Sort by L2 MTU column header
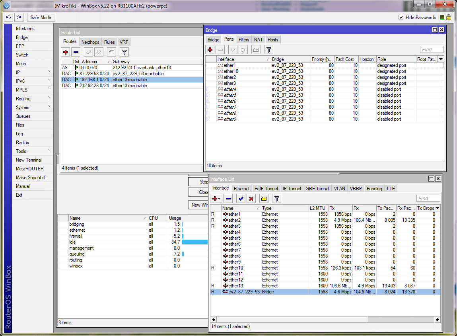457x336 pixels. 319,208
